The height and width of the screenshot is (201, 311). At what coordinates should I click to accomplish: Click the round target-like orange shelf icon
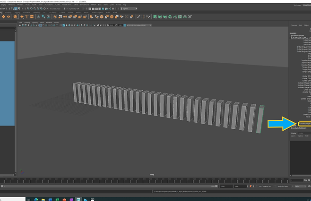pyautogui.click(x=112, y=17)
